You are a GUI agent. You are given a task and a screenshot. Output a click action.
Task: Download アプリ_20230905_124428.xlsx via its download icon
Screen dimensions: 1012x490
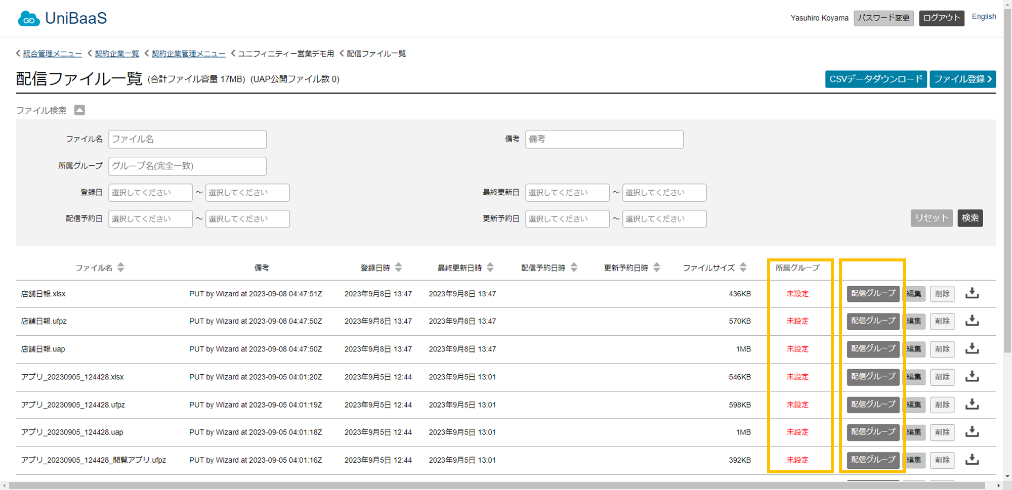coord(972,376)
